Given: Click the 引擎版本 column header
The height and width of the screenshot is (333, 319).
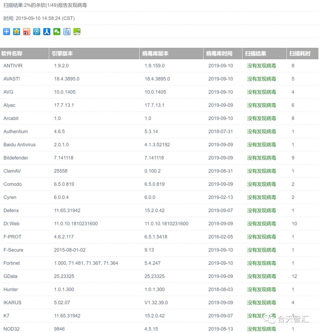Looking at the screenshot, I should 94,54.
